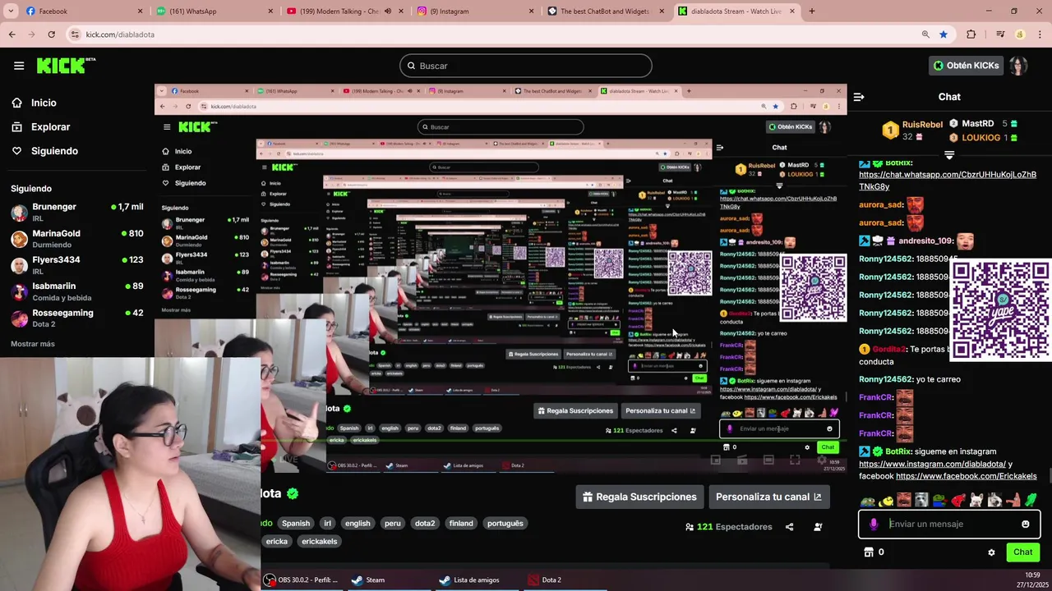Open Flyers3434's channel in following list
1052x591 pixels.
click(x=76, y=264)
